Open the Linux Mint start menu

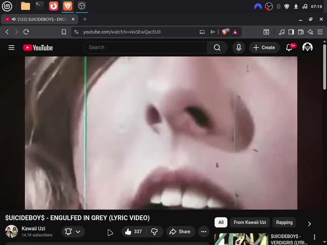7,6
